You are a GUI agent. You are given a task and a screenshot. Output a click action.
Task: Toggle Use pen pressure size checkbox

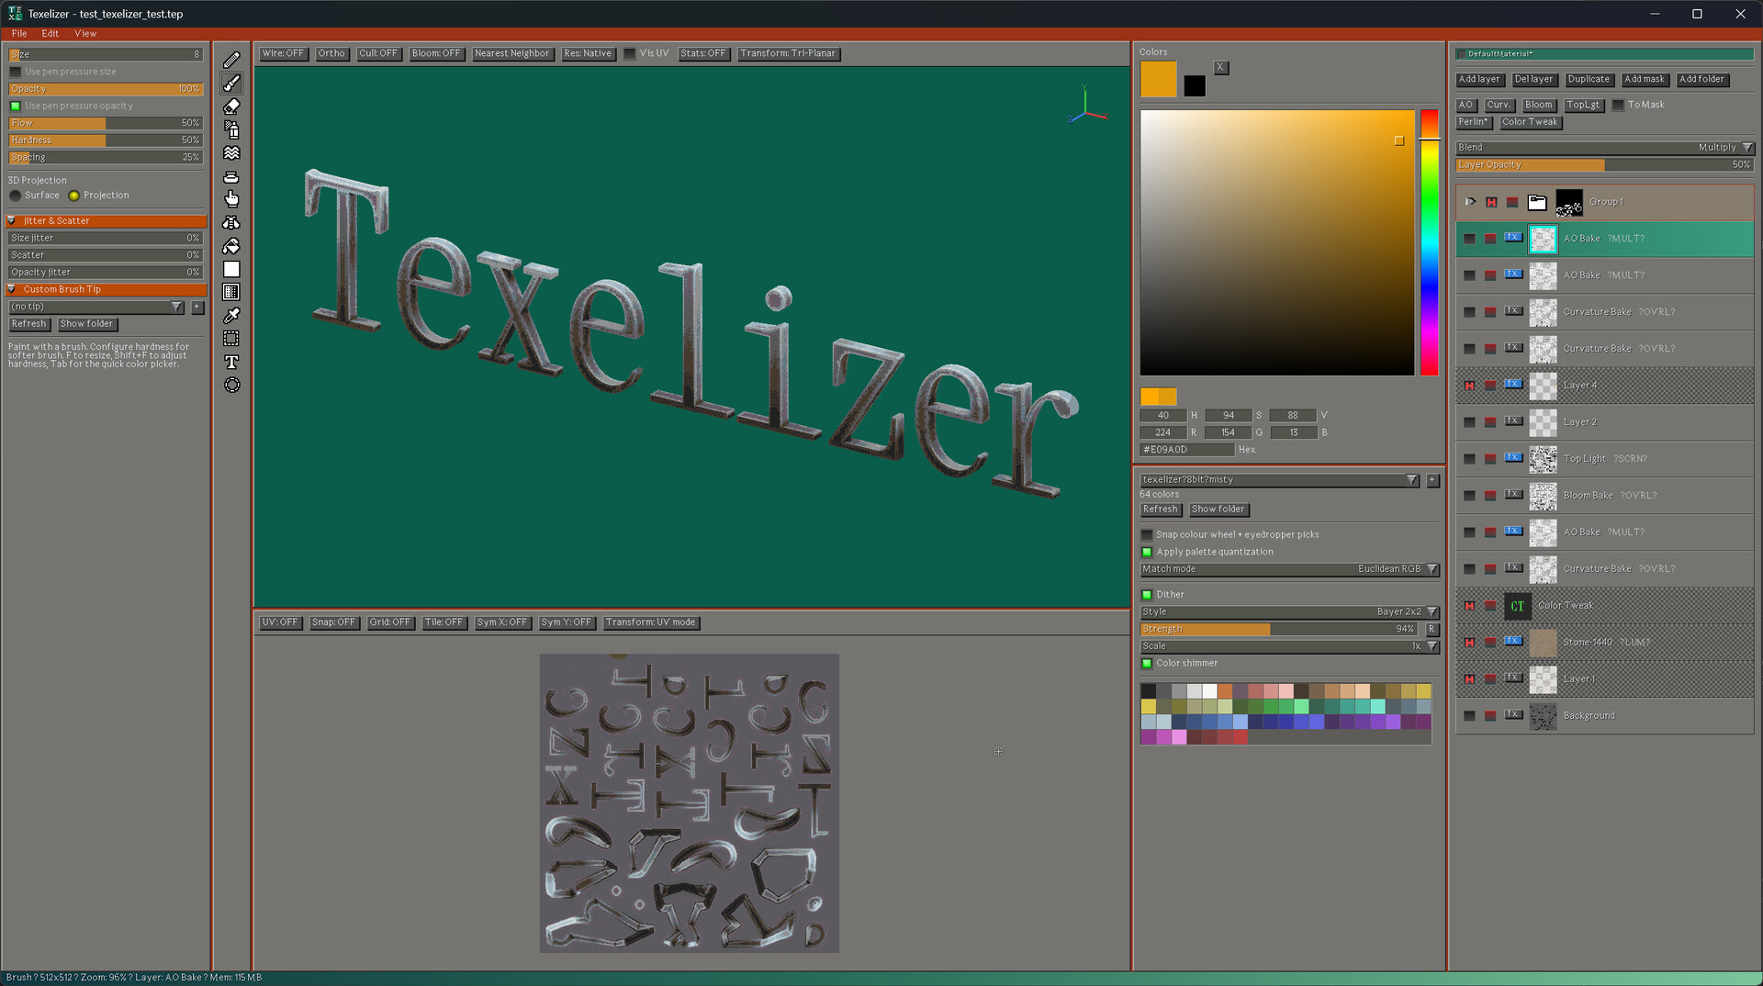(15, 72)
